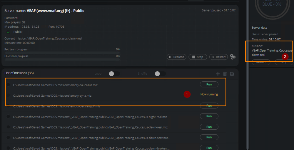Select the radio button for empty-syria.miz
The width and height of the screenshot is (294, 150).
click(8, 95)
